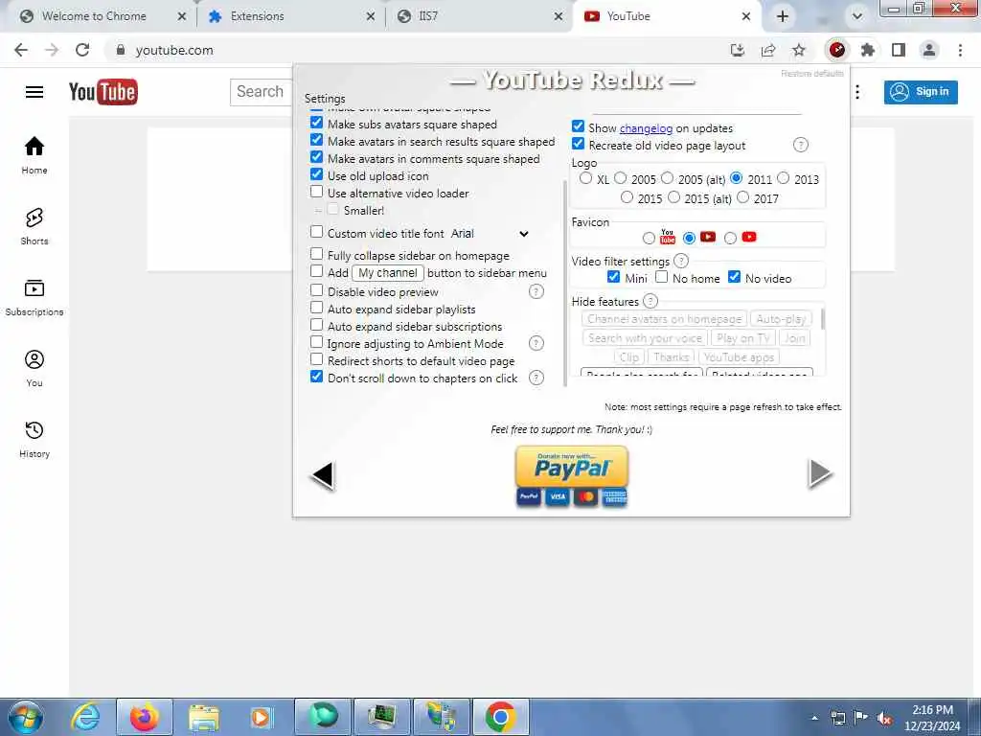
Task: Open help for Disable video preview
Action: click(536, 291)
